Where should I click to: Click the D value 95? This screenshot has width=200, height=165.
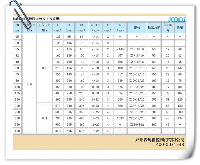coord(69,37)
